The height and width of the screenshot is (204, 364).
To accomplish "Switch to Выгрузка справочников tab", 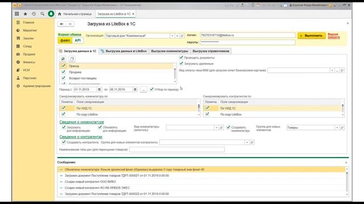I will point(211,51).
